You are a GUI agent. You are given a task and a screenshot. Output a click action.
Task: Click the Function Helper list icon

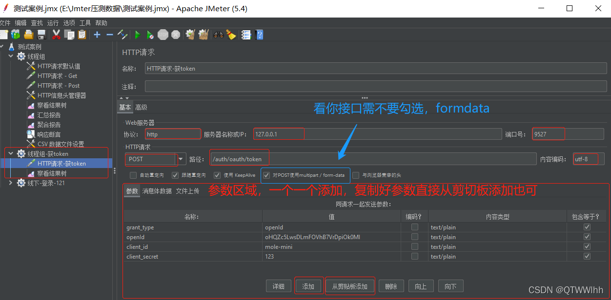click(x=246, y=35)
